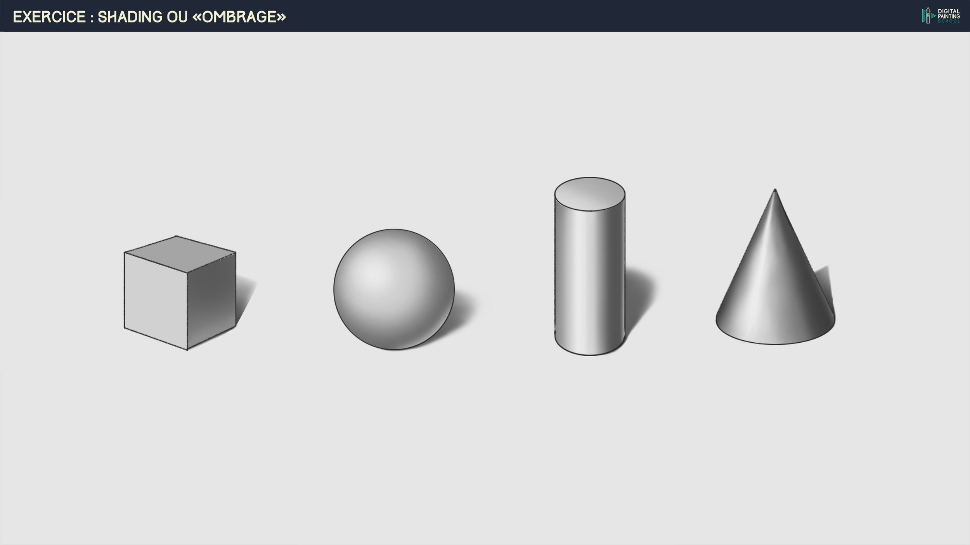
Task: Click the Digital Painting School logo
Action: (x=941, y=16)
